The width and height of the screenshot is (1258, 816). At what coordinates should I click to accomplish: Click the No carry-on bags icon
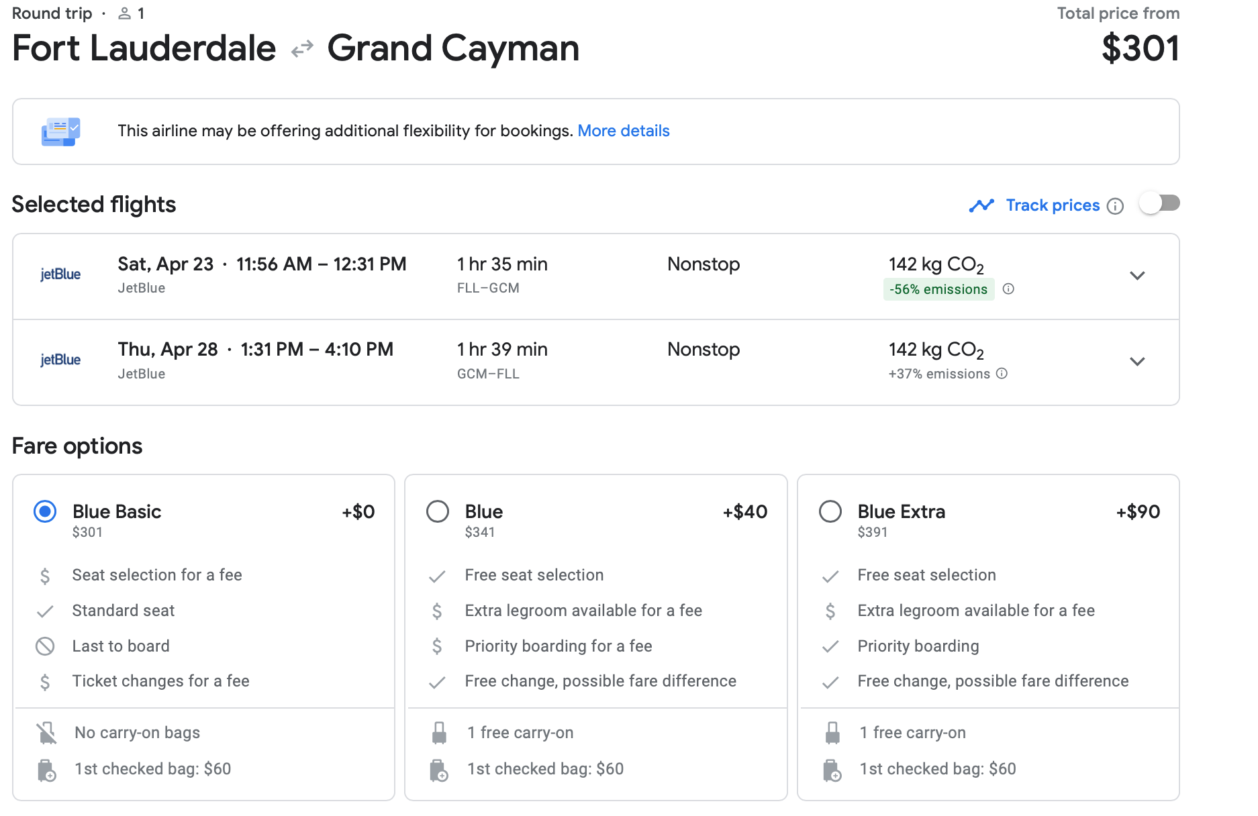46,733
